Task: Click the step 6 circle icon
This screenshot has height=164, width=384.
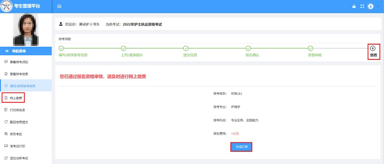Action: click(373, 48)
